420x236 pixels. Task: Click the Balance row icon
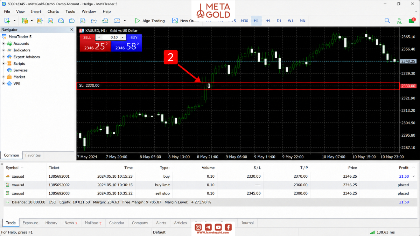pyautogui.click(x=8, y=202)
